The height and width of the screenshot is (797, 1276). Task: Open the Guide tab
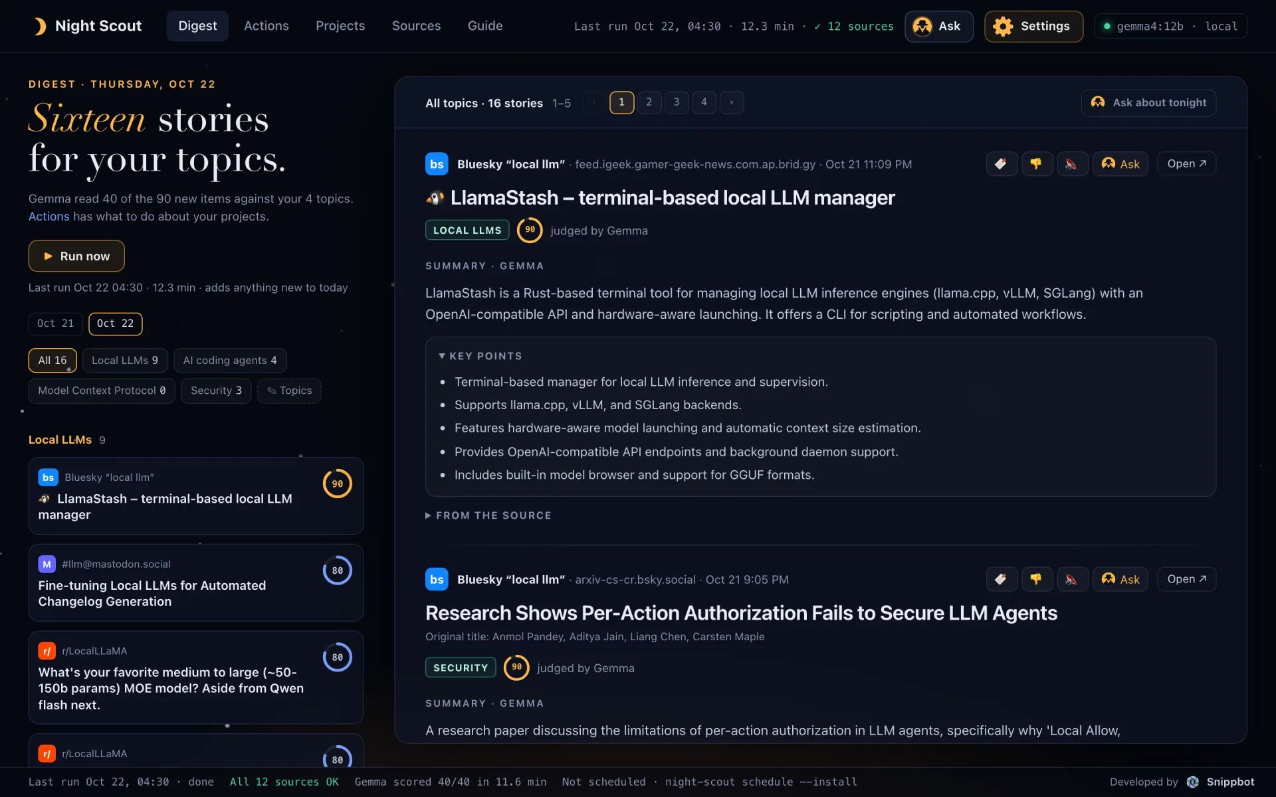(x=485, y=26)
